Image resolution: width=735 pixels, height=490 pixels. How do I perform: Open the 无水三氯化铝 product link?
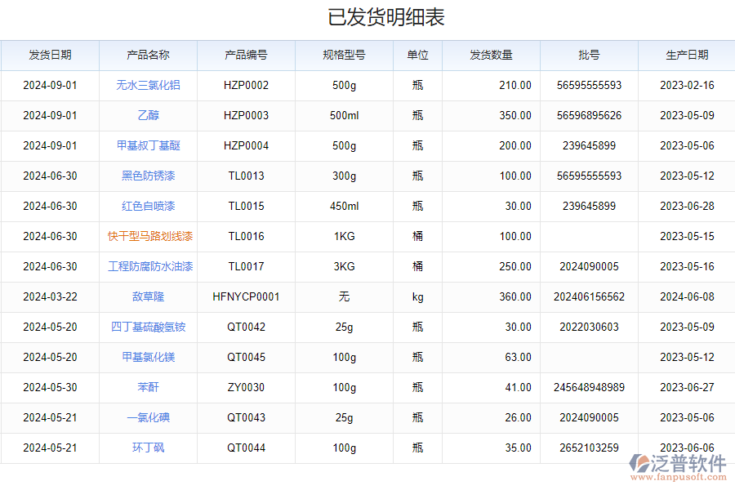tap(149, 85)
